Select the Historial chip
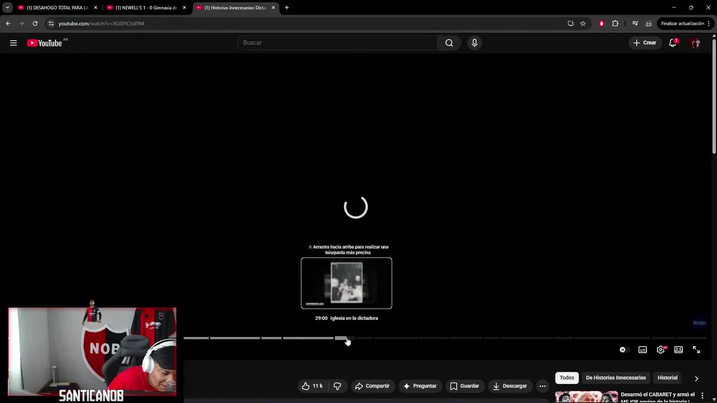 click(667, 378)
